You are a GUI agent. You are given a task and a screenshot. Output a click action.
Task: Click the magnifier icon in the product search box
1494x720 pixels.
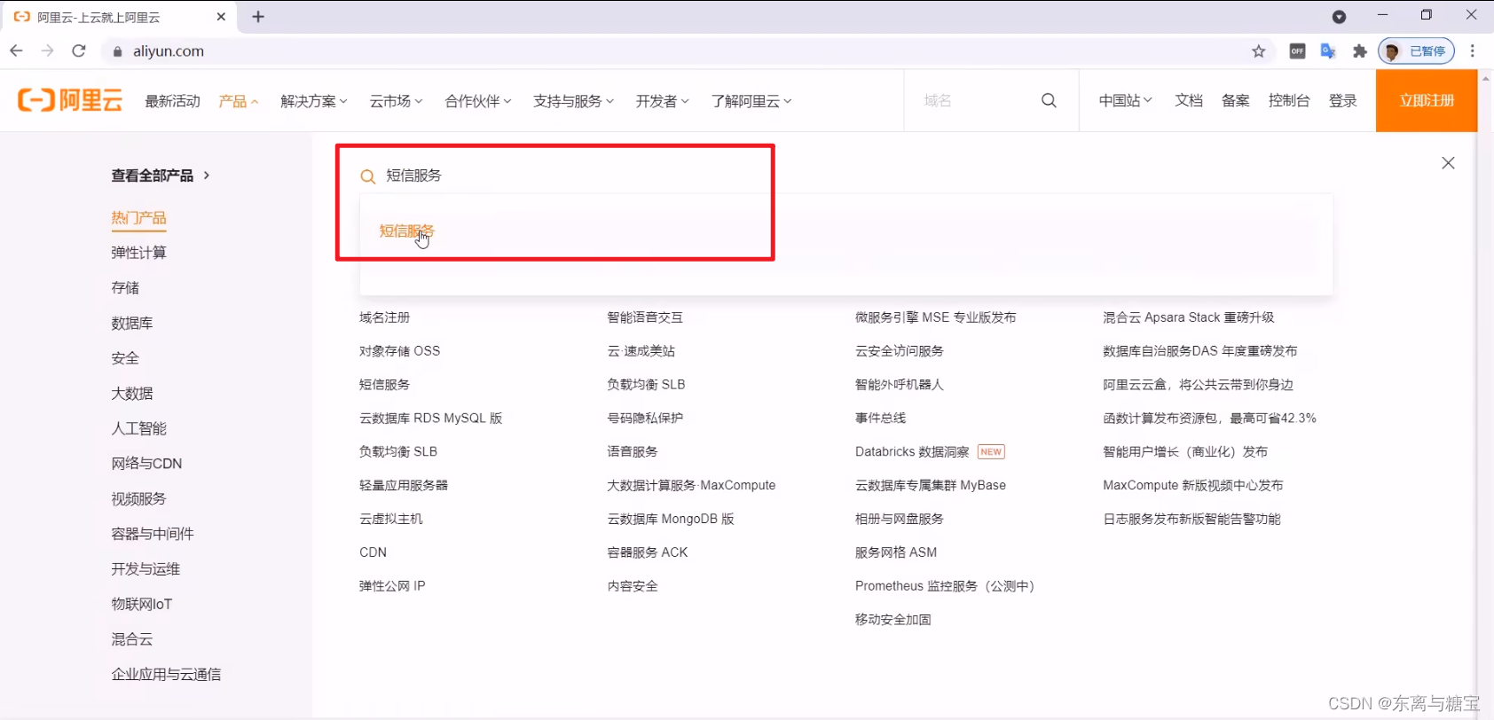367,176
